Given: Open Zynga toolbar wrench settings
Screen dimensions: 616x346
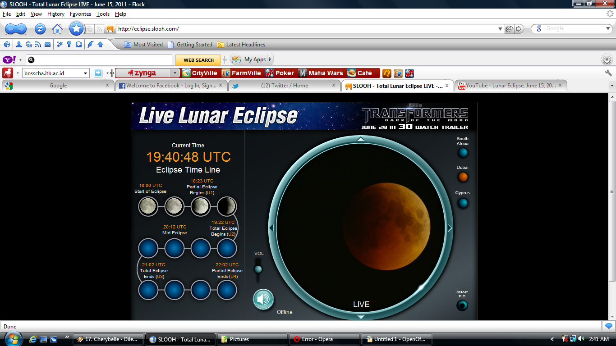Looking at the screenshot, I should [x=608, y=73].
